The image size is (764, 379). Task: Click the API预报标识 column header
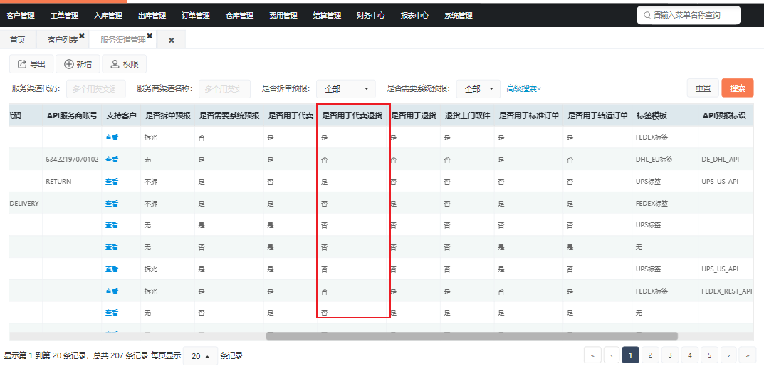[x=724, y=115]
